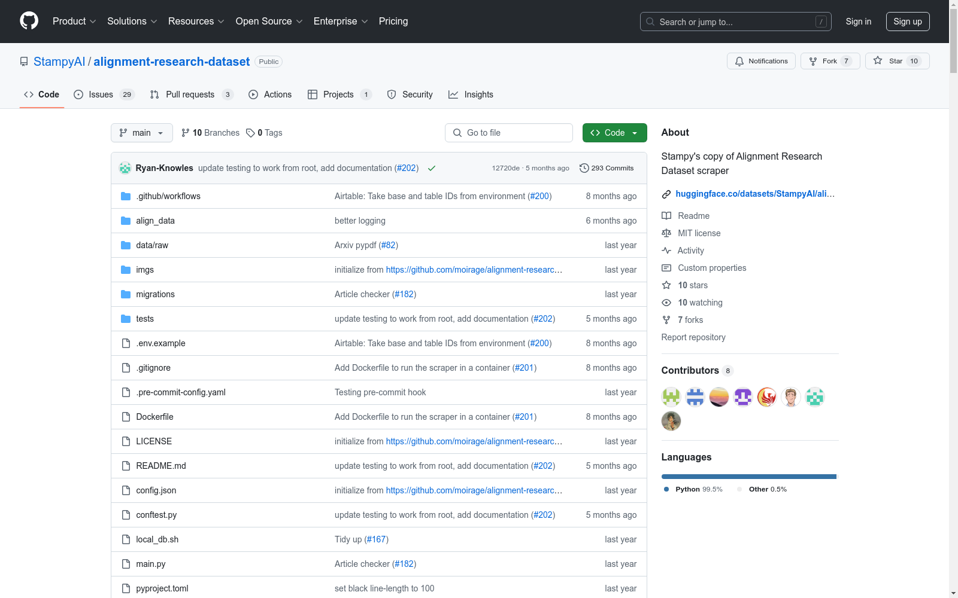Image resolution: width=958 pixels, height=598 pixels.
Task: Open the main branch selector dropdown
Action: 142,133
